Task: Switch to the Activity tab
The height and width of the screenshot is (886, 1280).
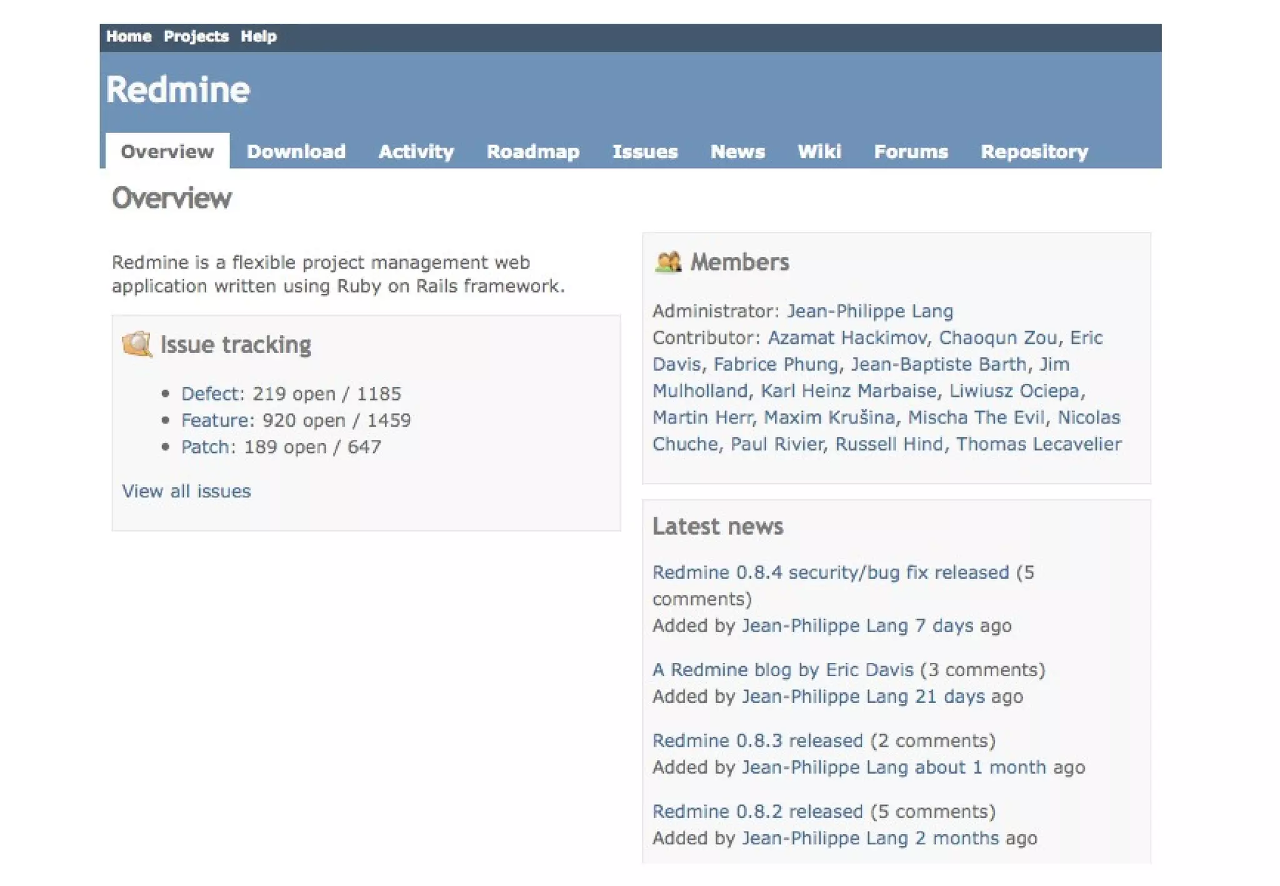Action: click(416, 152)
